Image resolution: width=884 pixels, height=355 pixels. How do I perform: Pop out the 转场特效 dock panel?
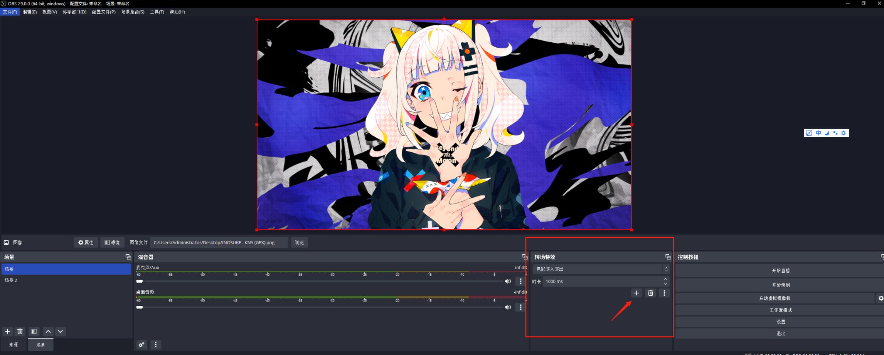click(x=668, y=257)
